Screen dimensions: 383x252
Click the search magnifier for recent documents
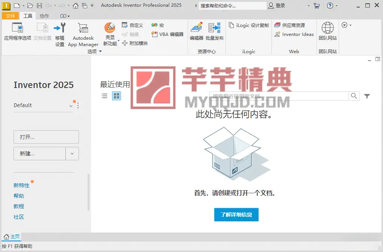354,96
